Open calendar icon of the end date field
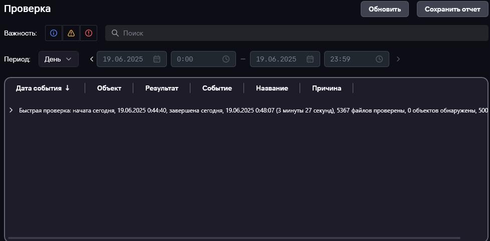490x241 pixels. click(310, 59)
